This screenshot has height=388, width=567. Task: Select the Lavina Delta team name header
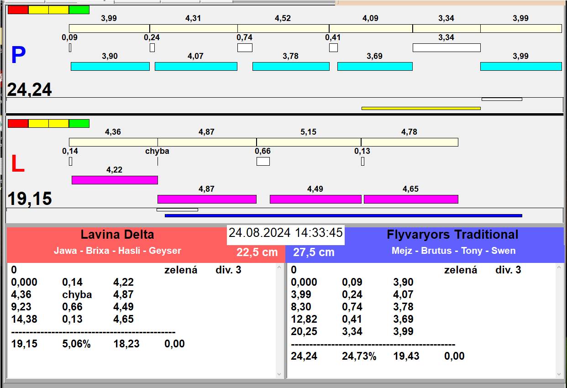(x=117, y=235)
